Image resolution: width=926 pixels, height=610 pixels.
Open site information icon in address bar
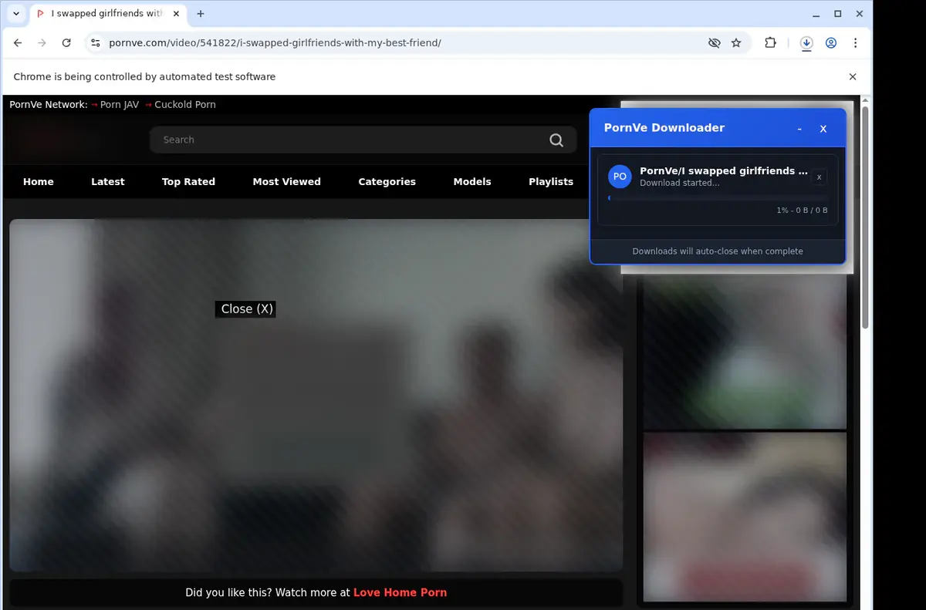pos(96,43)
